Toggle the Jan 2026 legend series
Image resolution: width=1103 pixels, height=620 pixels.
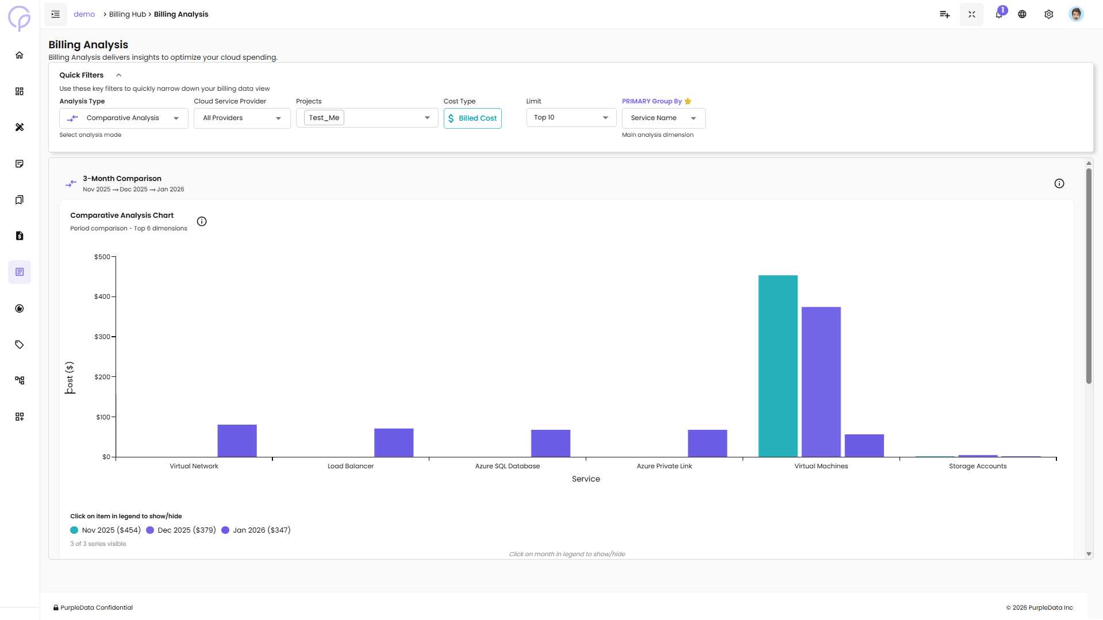pyautogui.click(x=256, y=530)
